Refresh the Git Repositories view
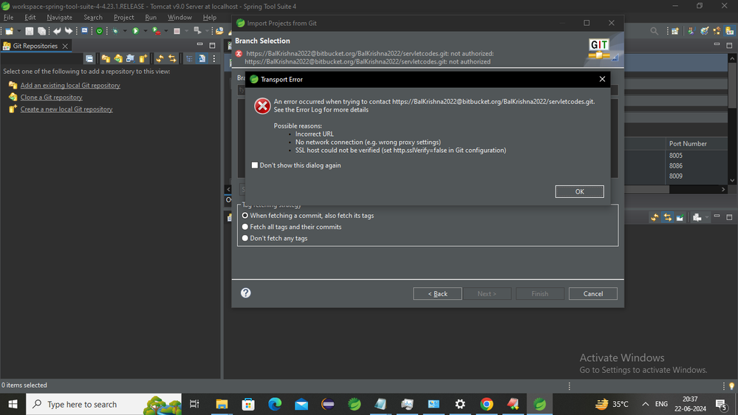This screenshot has height=415, width=738. point(160,58)
